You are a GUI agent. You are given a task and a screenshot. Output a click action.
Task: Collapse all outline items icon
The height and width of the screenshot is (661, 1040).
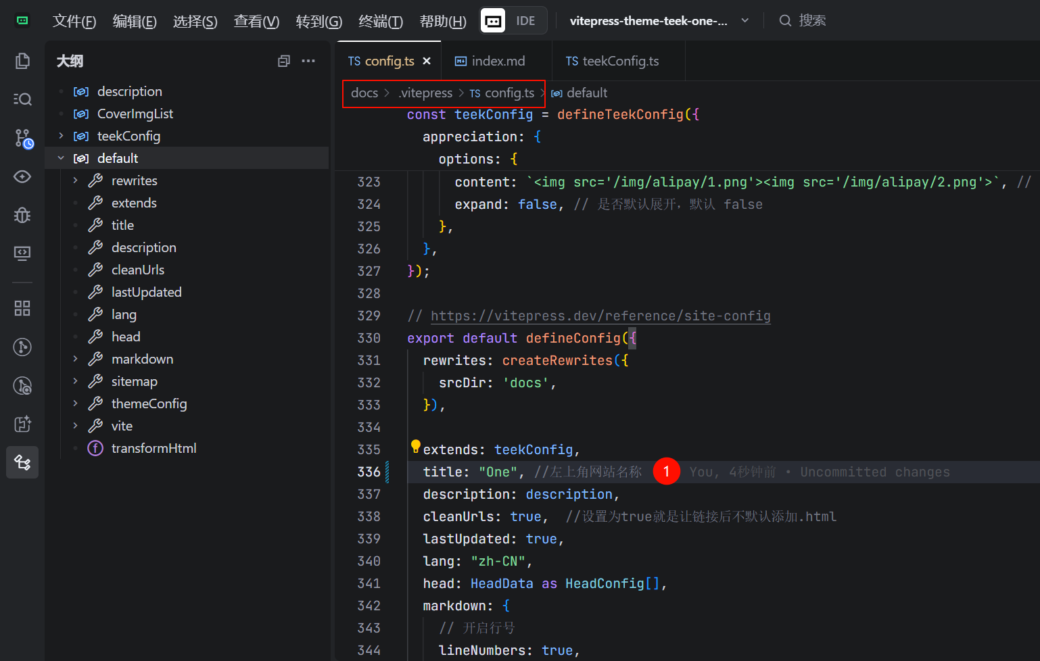(284, 61)
